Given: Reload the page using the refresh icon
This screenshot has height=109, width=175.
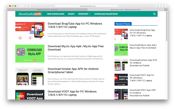Looking at the screenshot, I should (x=119, y=6).
